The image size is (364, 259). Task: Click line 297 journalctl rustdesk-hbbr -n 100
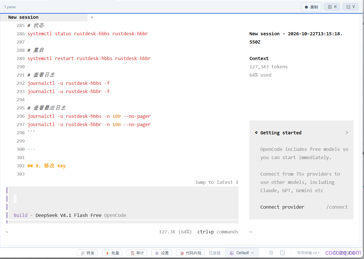[x=89, y=124]
